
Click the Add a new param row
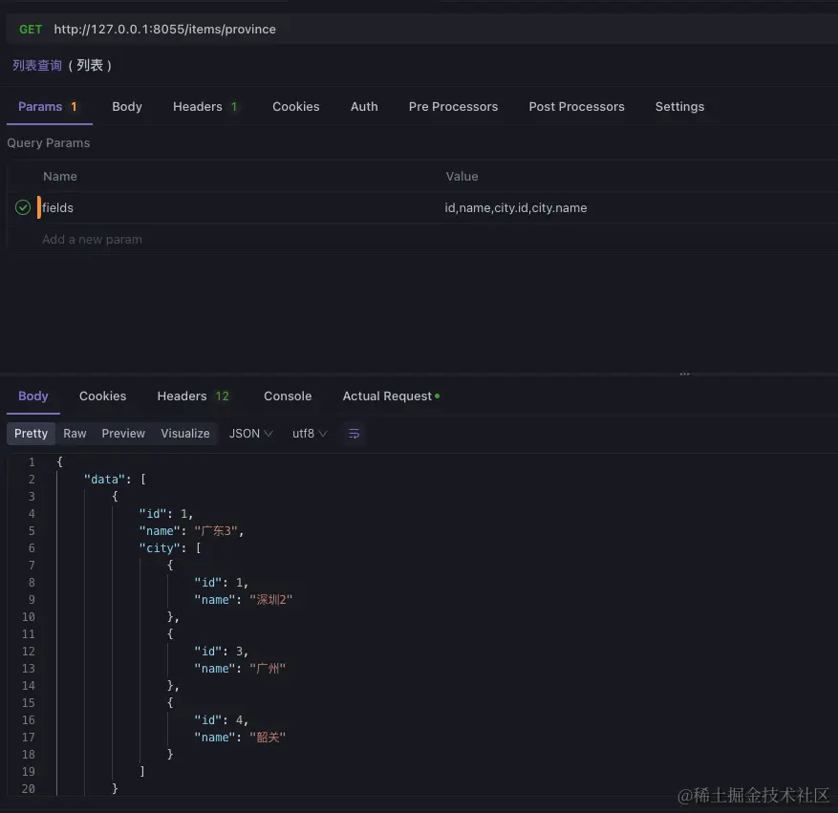pyautogui.click(x=92, y=239)
